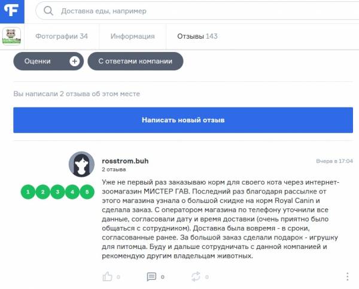The image size is (359, 289).
Task: Select green rating circle number 5
Action: (x=87, y=192)
